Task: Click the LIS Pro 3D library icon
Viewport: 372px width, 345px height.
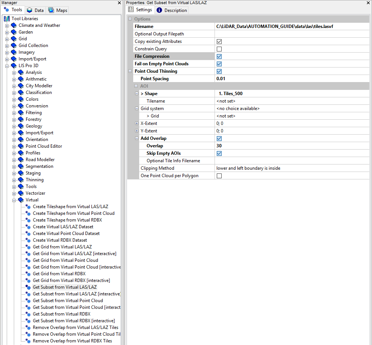Action: pos(14,65)
